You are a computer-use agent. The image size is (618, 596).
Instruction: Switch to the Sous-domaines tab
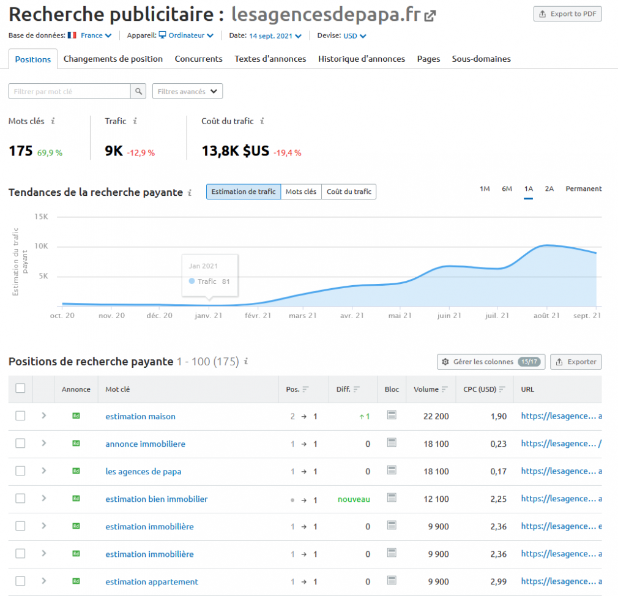481,59
